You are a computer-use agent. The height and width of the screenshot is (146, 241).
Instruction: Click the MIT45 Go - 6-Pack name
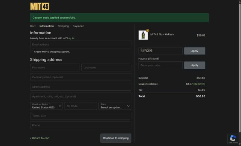[x=162, y=34]
